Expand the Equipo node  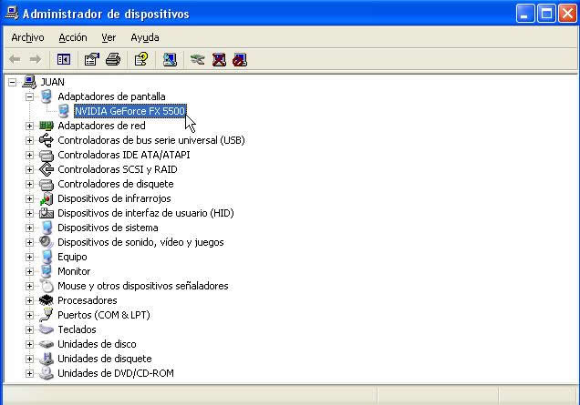click(x=29, y=257)
